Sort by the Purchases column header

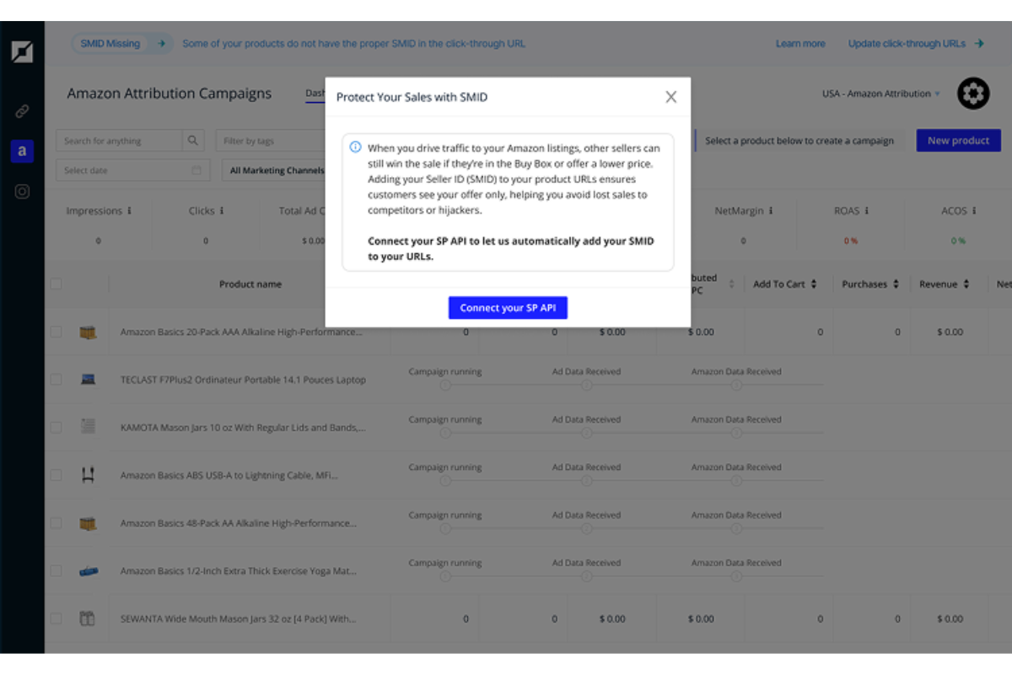(x=869, y=284)
